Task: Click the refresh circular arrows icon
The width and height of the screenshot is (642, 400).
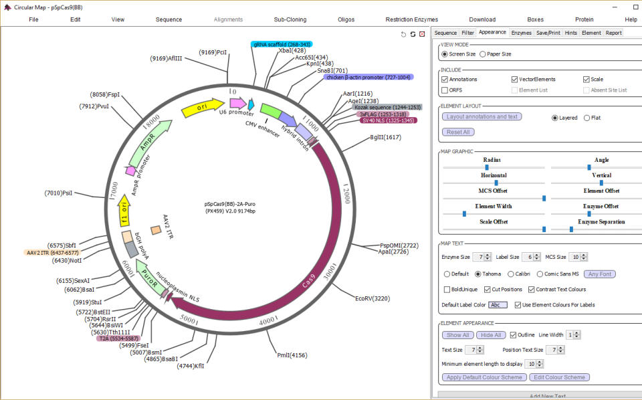Action: point(413,34)
